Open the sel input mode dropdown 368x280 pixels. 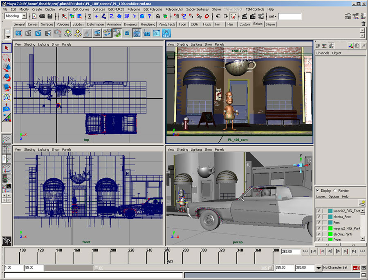click(x=273, y=16)
